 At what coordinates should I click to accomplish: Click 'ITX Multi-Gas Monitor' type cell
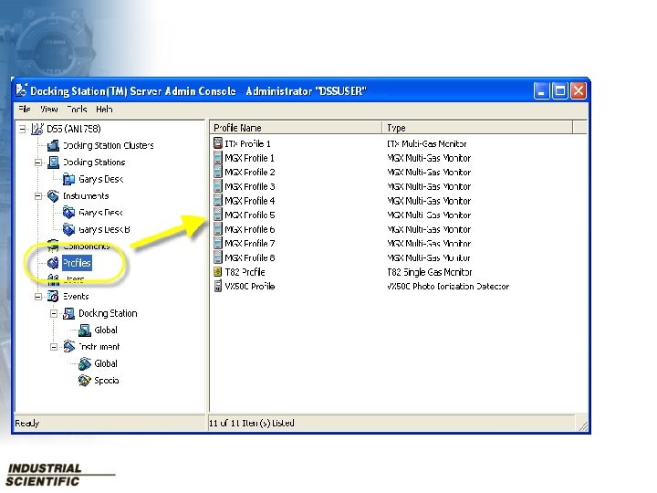426,143
